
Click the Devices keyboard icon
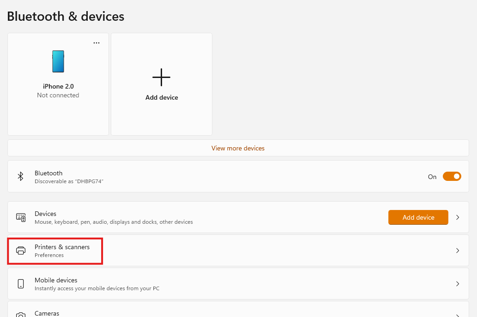(x=21, y=217)
